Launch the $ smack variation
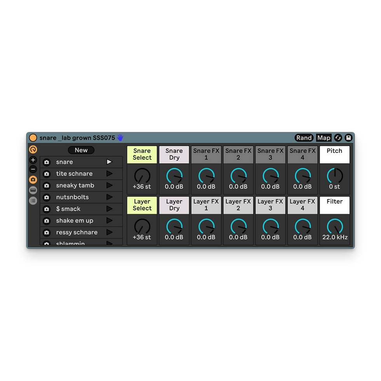The image size is (381, 381). pos(109,209)
